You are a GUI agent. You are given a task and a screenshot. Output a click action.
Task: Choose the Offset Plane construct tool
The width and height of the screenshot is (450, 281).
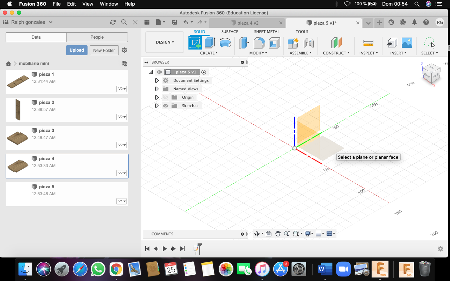[x=336, y=43]
